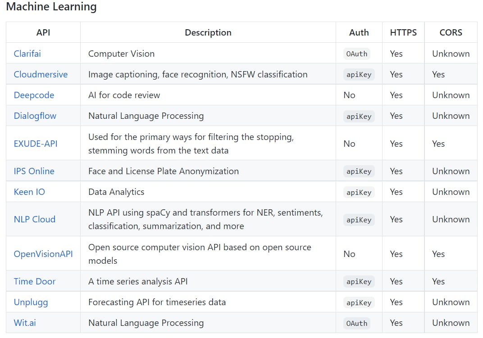
Task: Click the CORS 'Unknown' value for Keen IO
Action: 451,192
